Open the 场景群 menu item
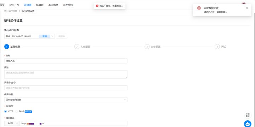The width and height of the screenshot is (255, 127). 40,5
